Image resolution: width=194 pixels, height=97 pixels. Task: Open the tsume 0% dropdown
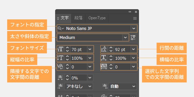(90, 78)
